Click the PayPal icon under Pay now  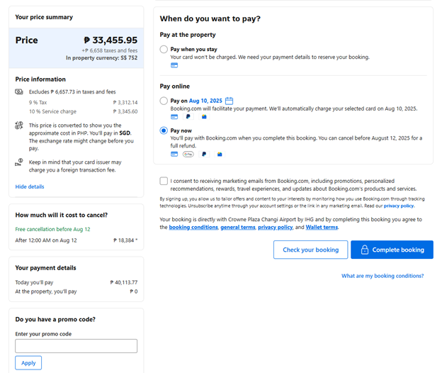(204, 154)
